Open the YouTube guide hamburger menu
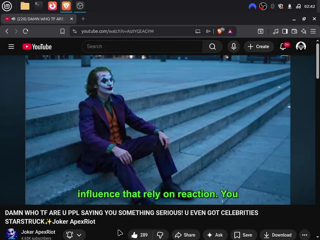This screenshot has width=320, height=240. tap(11, 47)
